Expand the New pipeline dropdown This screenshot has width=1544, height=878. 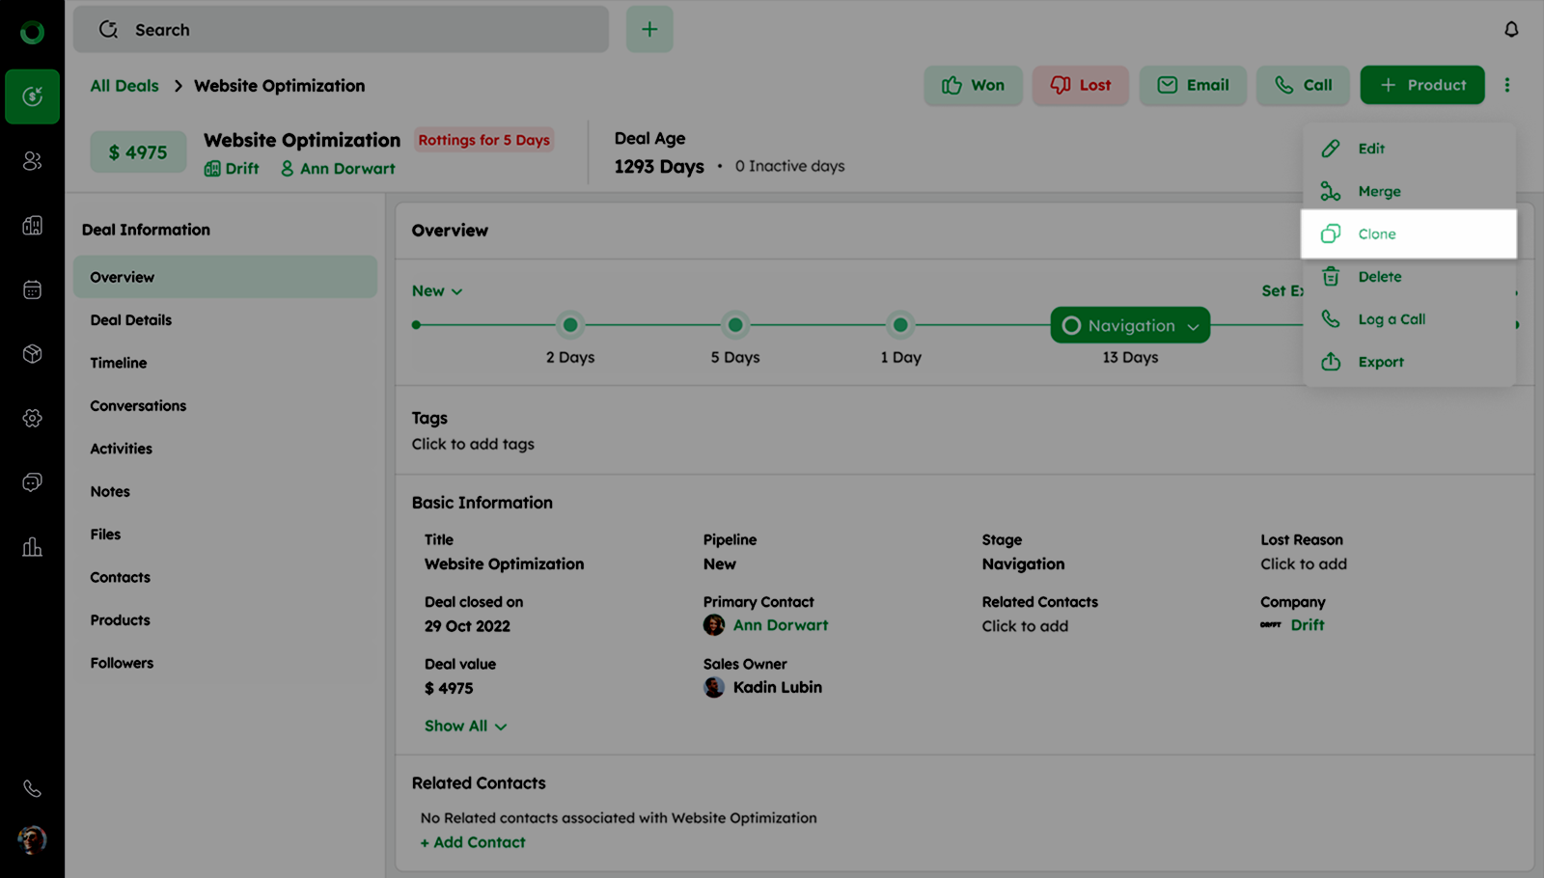tap(437, 291)
